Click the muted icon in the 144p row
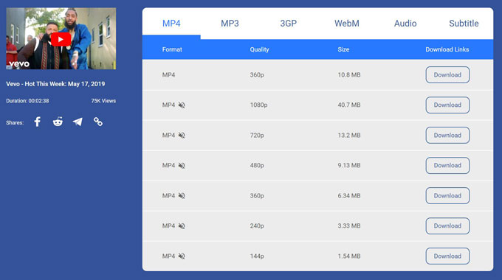This screenshot has width=502, height=280. (182, 256)
